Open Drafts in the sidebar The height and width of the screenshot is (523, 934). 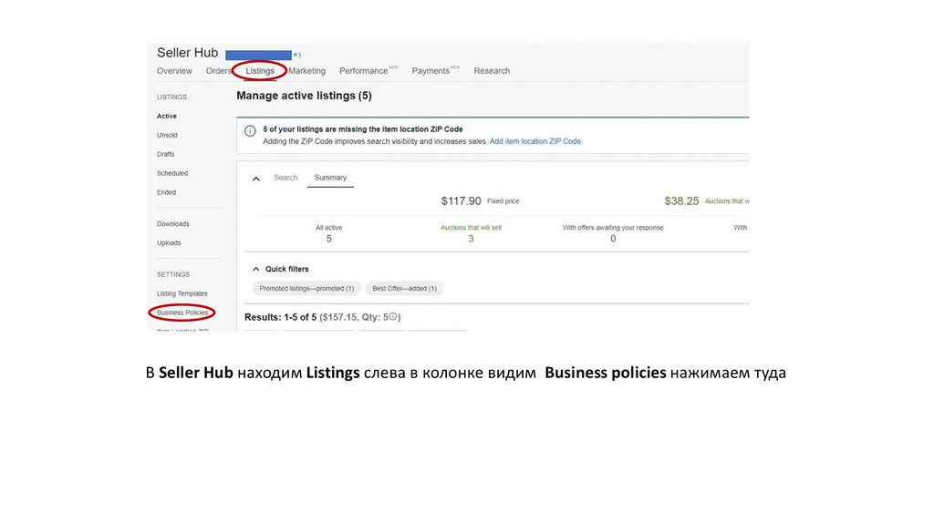pos(166,154)
